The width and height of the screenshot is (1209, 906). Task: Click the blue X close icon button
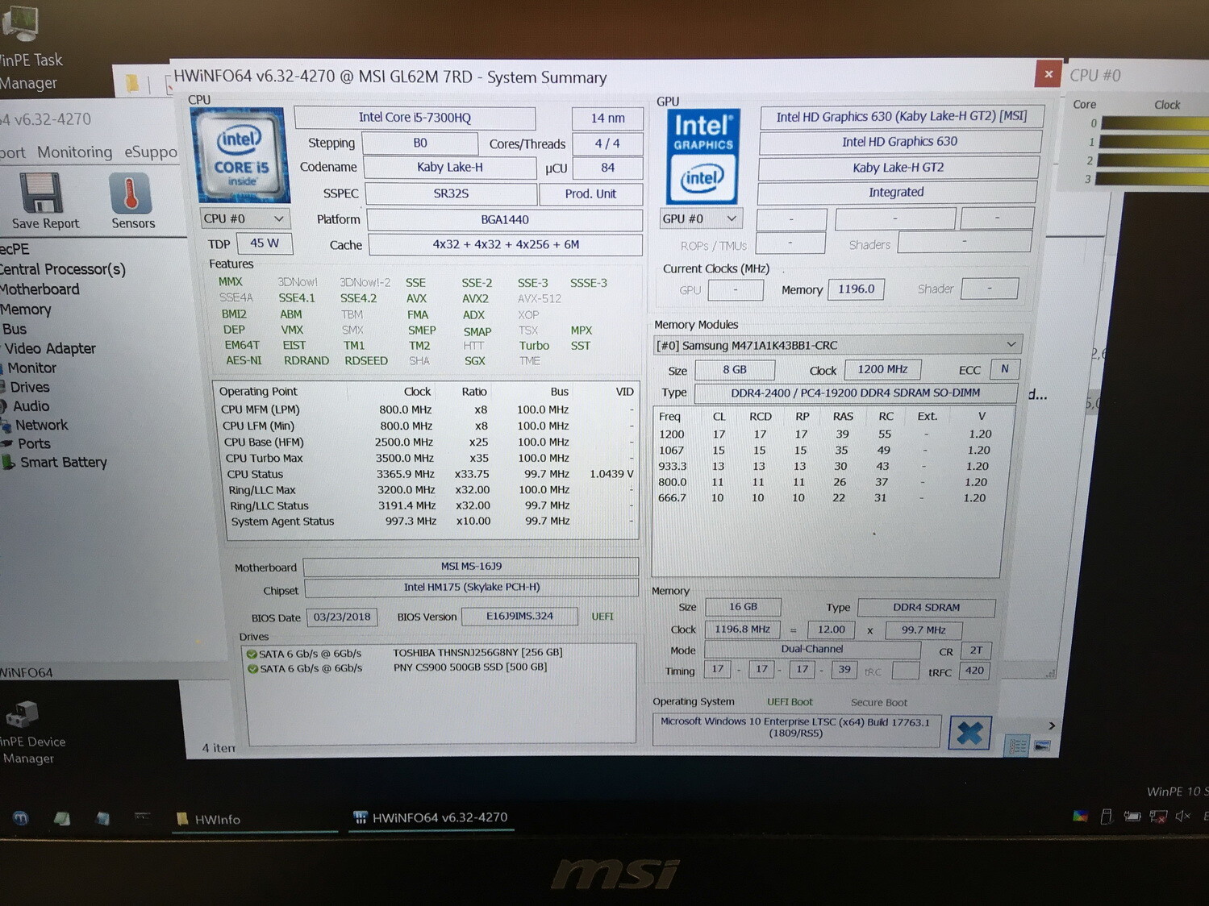coord(969,733)
